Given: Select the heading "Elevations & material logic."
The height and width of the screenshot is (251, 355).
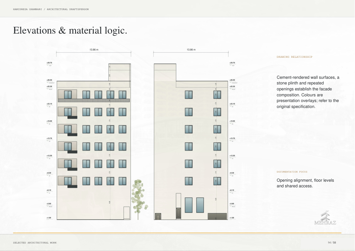Looking at the screenshot, I should coord(70,30).
